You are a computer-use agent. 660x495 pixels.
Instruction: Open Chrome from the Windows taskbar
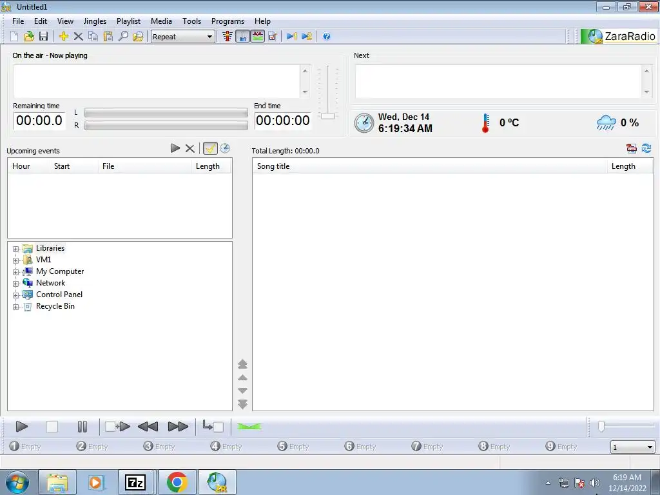177,482
